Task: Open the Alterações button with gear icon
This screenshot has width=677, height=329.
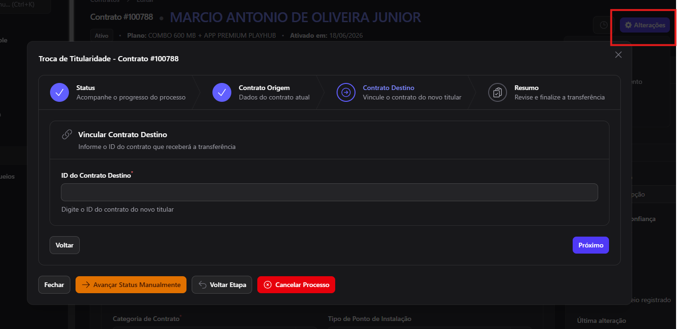Action: [645, 25]
